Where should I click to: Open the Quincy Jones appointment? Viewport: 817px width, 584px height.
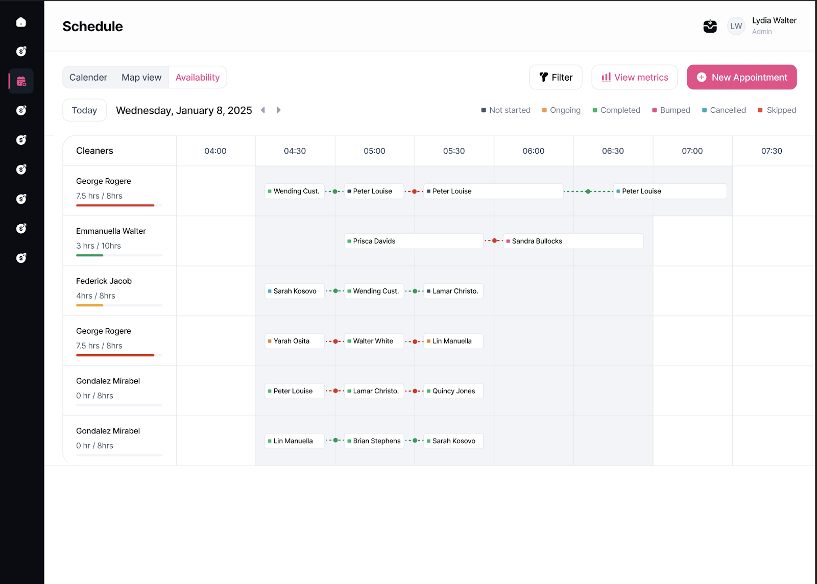pos(453,392)
